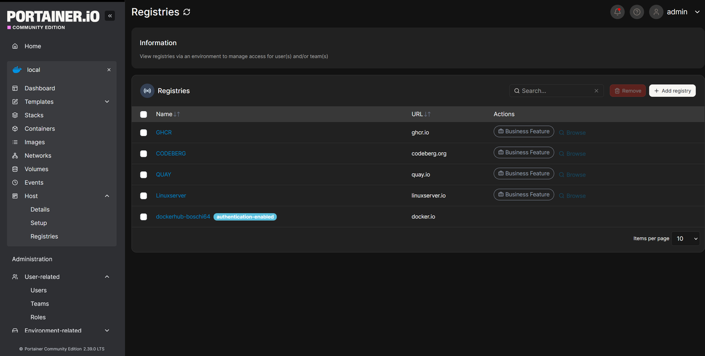705x356 pixels.
Task: Expand the Environment-related section chevron
Action: pyautogui.click(x=107, y=331)
